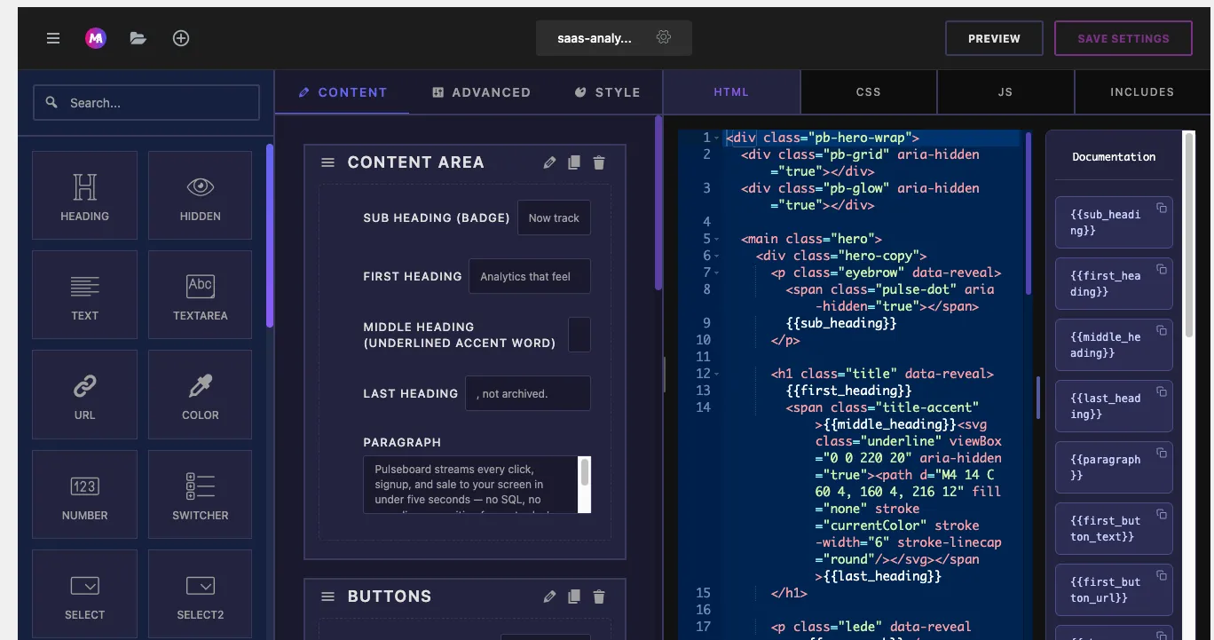Select the Color field widget
Image resolution: width=1214 pixels, height=640 pixels.
click(200, 394)
